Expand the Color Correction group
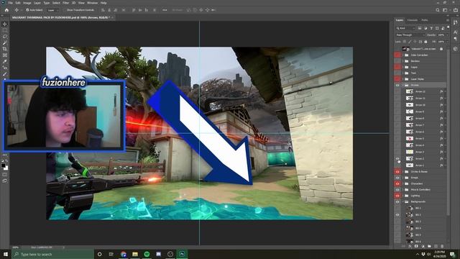The height and width of the screenshot is (259, 460). pos(402,55)
